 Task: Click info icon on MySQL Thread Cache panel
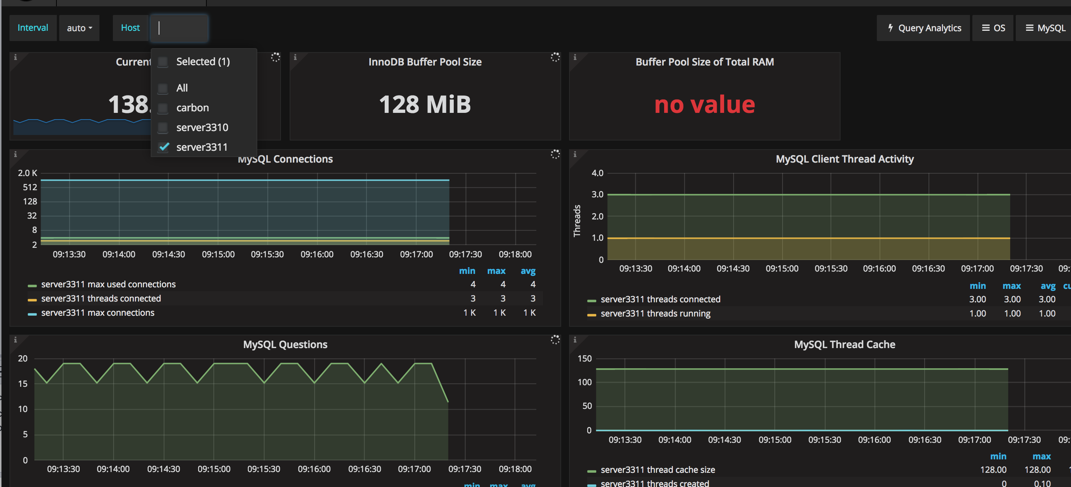point(575,340)
